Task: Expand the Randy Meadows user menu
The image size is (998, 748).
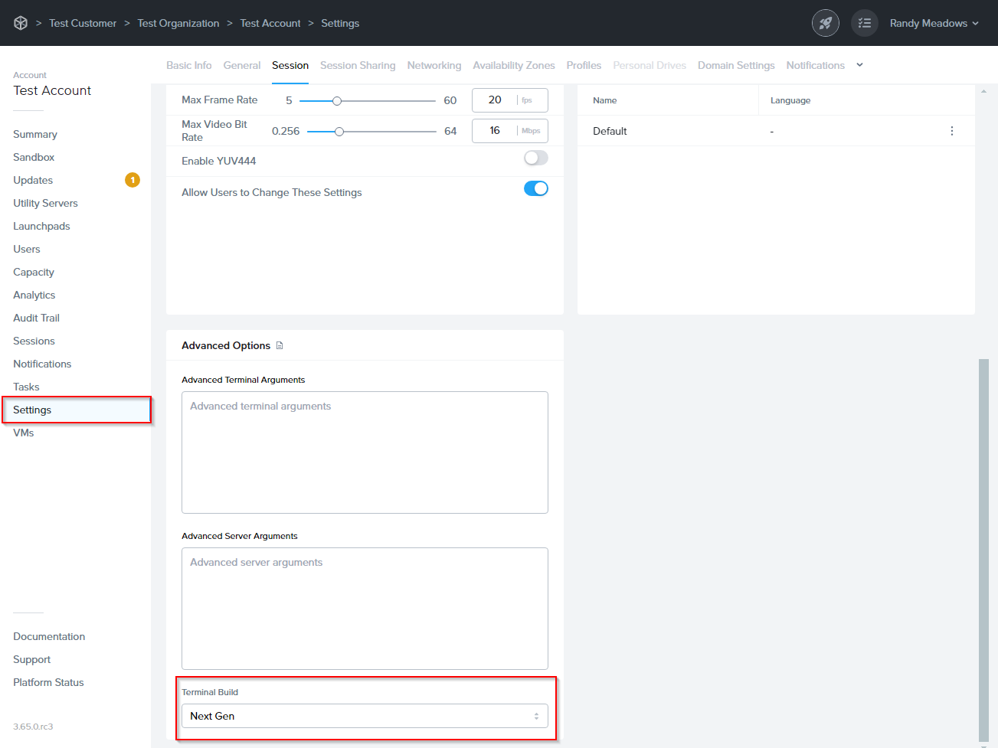Action: click(934, 23)
